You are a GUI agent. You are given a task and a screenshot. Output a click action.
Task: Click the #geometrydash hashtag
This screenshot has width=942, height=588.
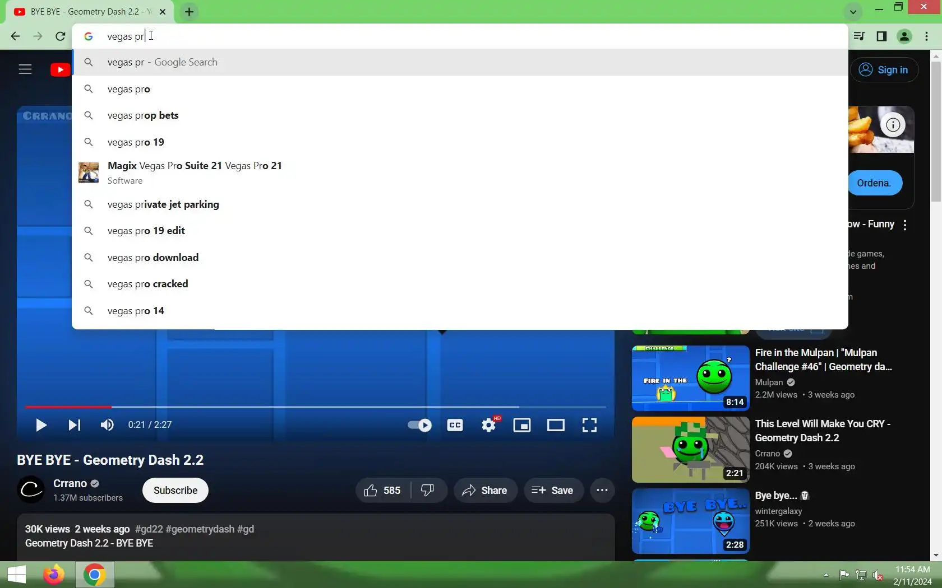click(x=200, y=529)
